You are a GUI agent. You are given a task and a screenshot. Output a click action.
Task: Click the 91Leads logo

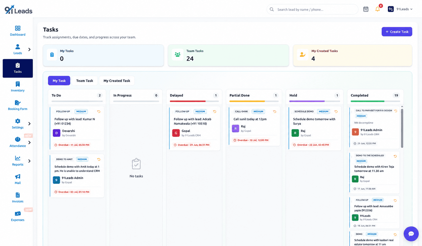(18, 10)
